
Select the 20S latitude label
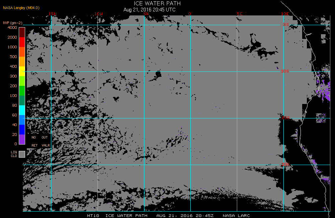coord(285,165)
